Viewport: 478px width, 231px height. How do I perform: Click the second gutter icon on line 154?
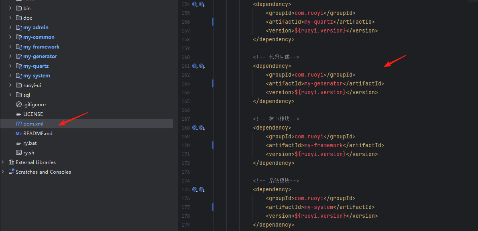click(x=202, y=4)
